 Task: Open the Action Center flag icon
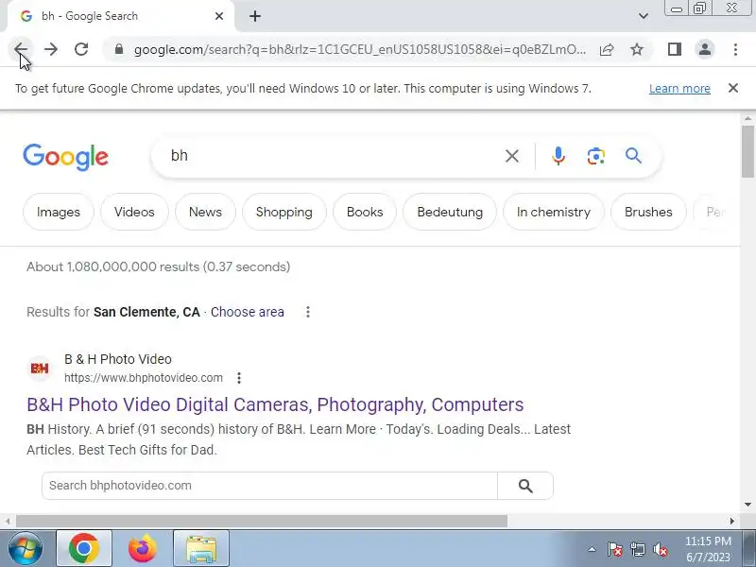615,549
